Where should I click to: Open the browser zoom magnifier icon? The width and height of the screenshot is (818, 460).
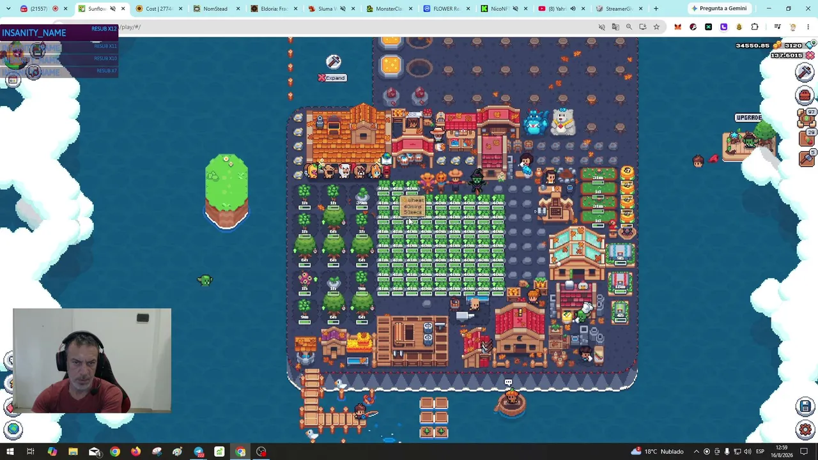point(629,27)
